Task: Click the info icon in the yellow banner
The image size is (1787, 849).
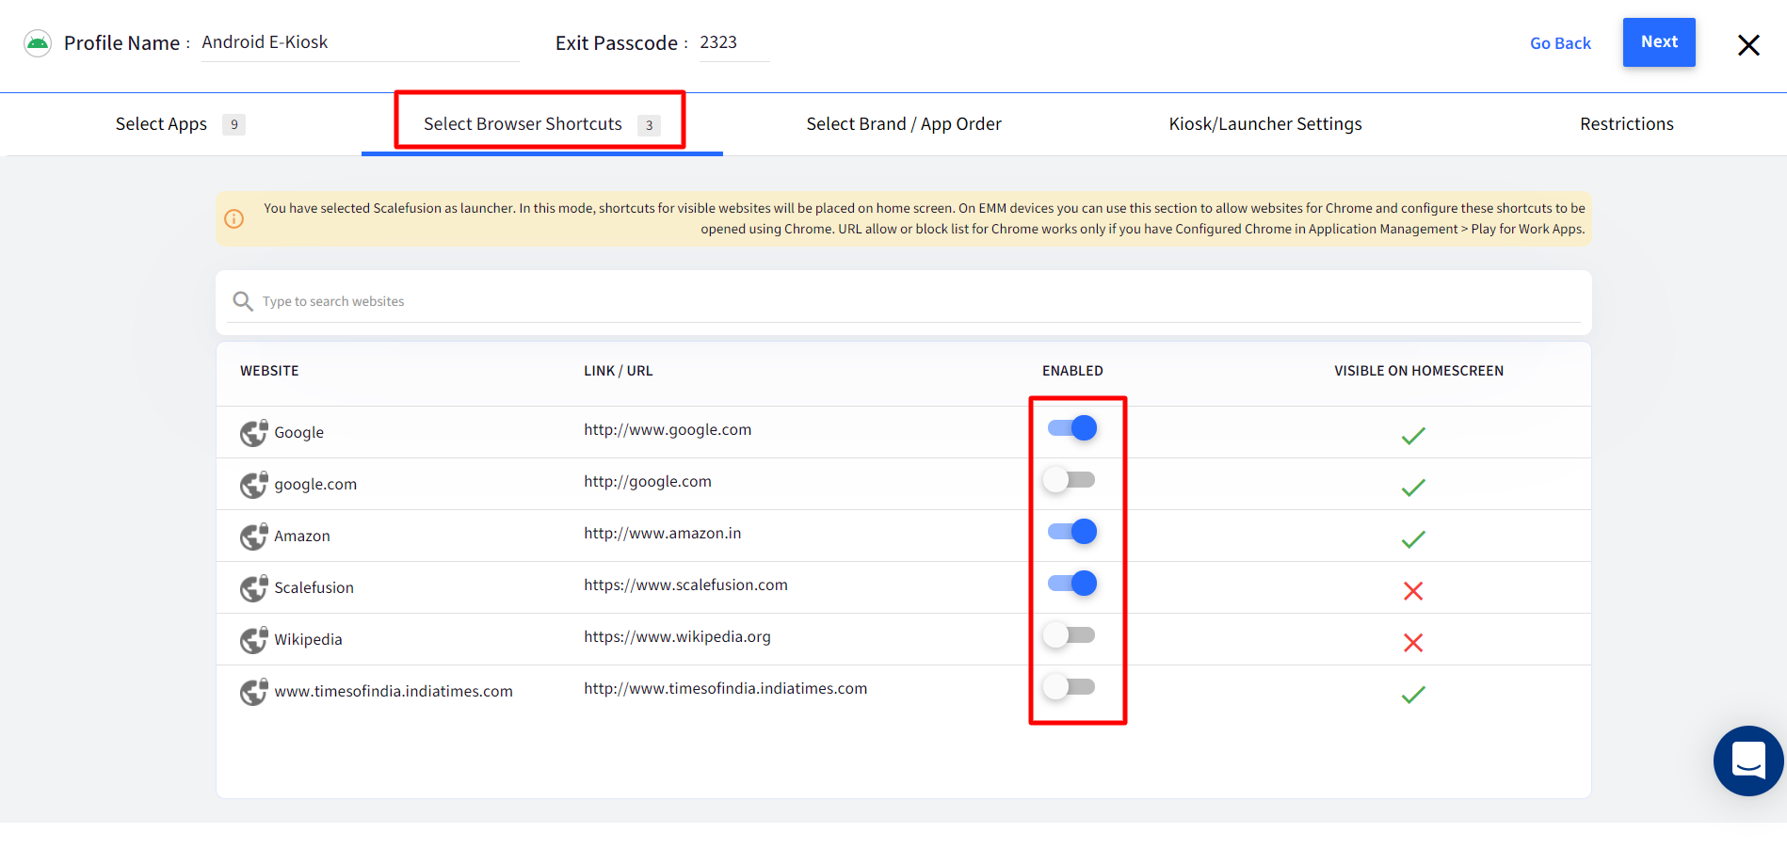Action: coord(234,218)
